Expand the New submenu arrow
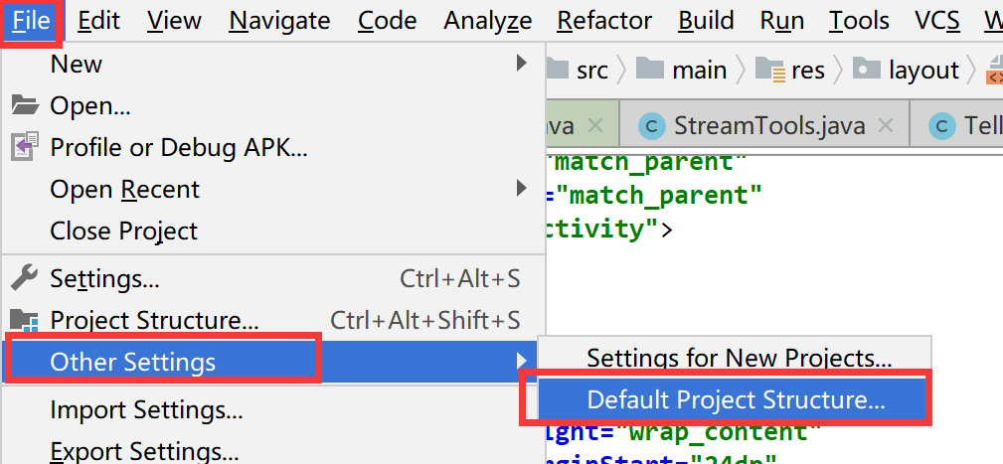This screenshot has width=1003, height=464. pos(522,63)
